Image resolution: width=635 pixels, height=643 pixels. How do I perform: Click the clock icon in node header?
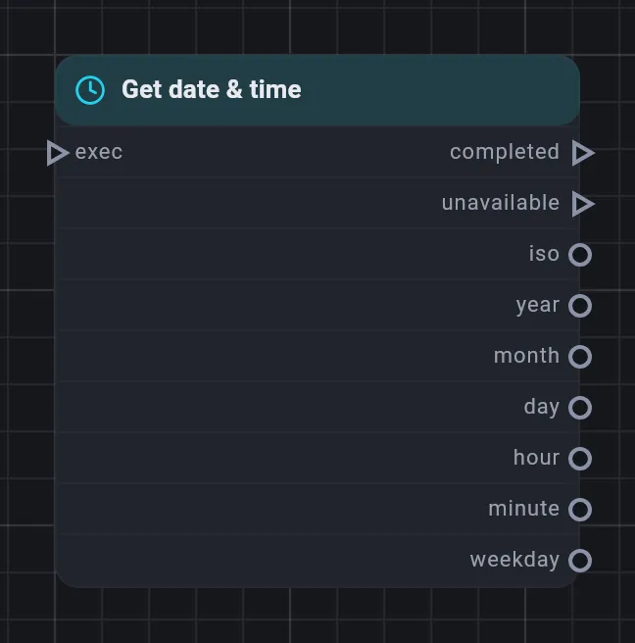[x=90, y=90]
